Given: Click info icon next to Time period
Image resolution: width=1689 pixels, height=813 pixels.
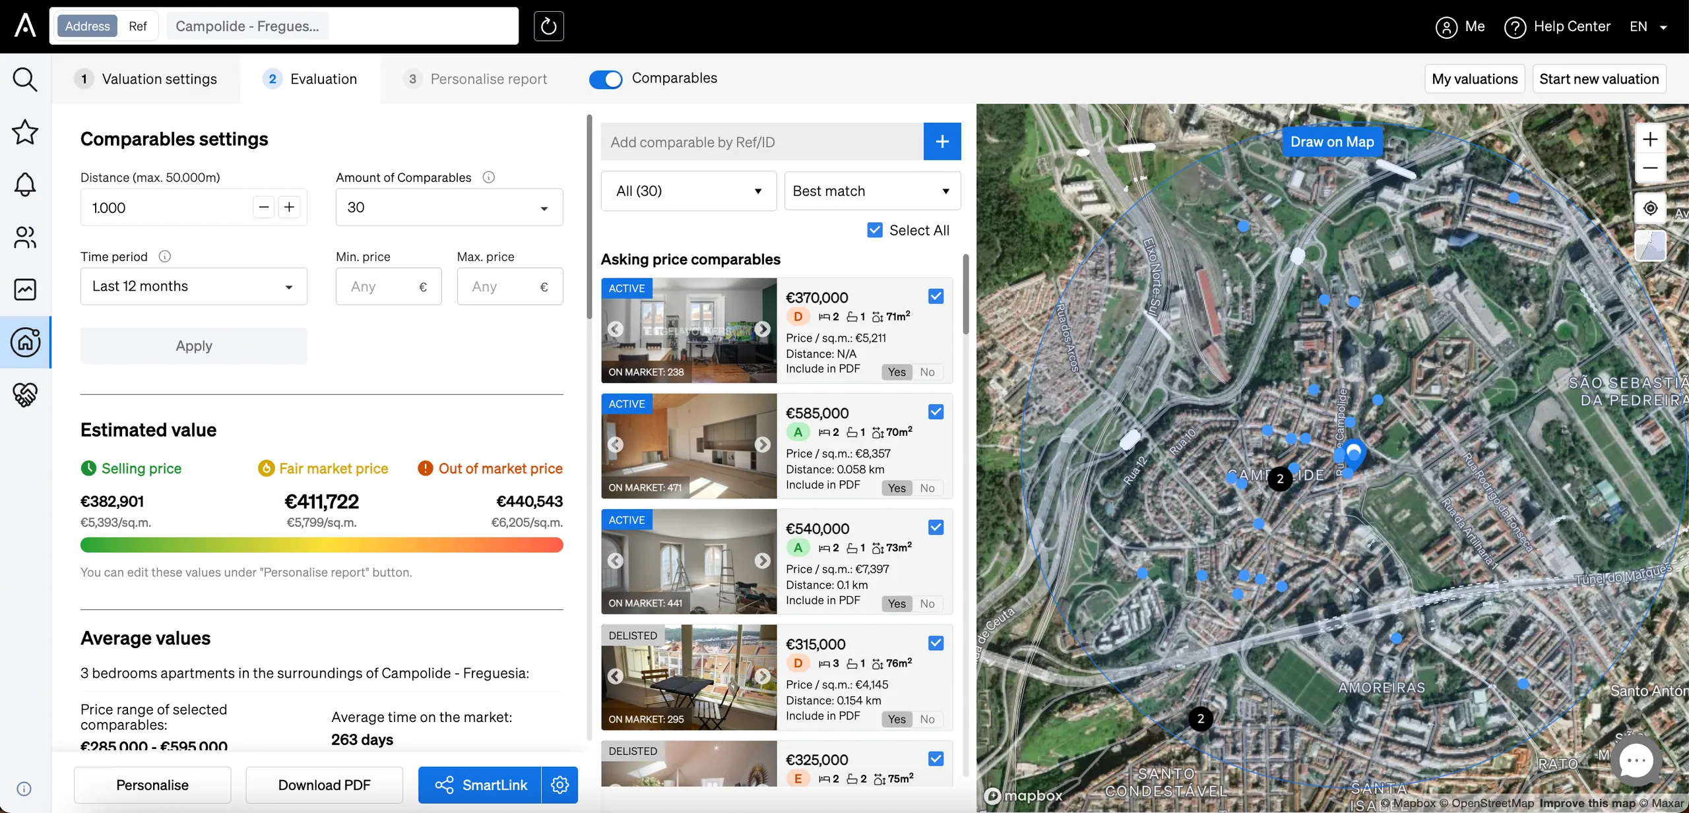Looking at the screenshot, I should point(165,256).
